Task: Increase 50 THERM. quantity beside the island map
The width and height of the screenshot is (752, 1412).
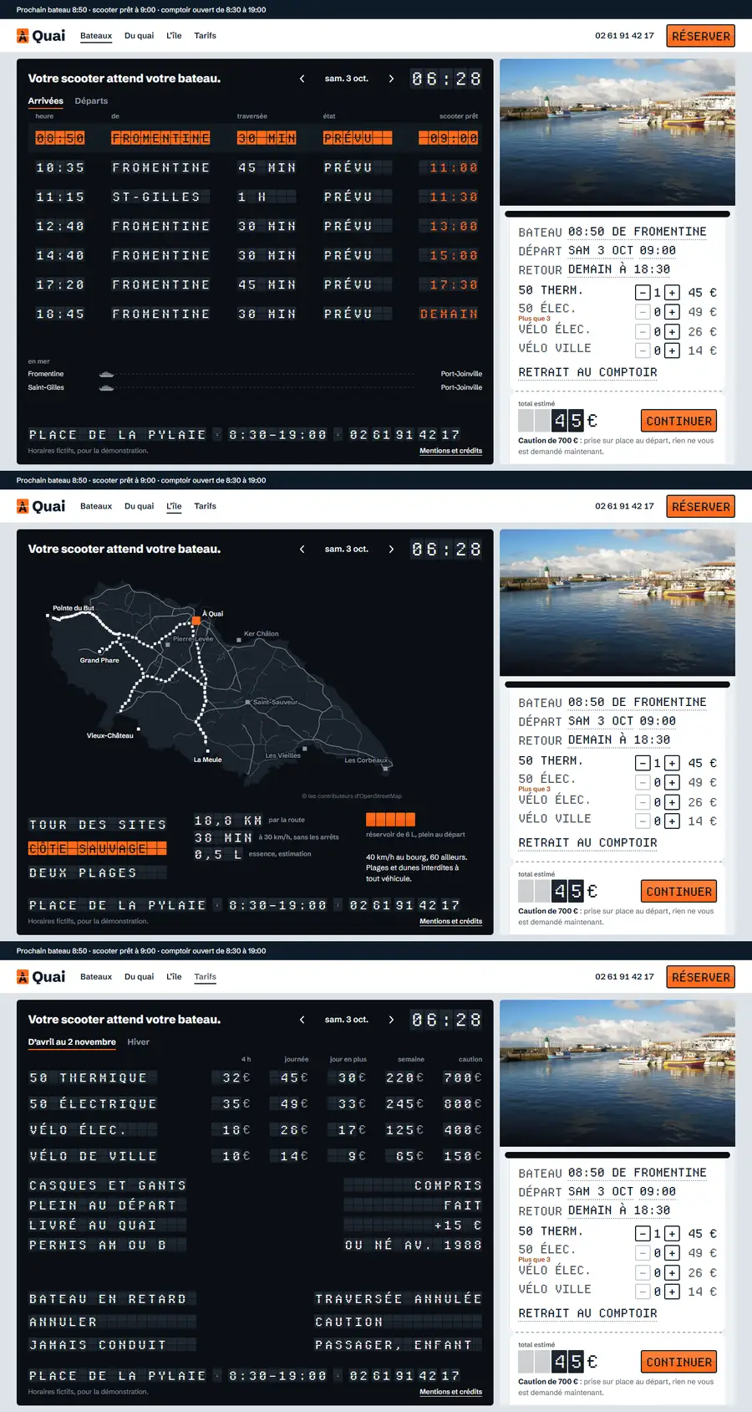Action: [x=672, y=763]
